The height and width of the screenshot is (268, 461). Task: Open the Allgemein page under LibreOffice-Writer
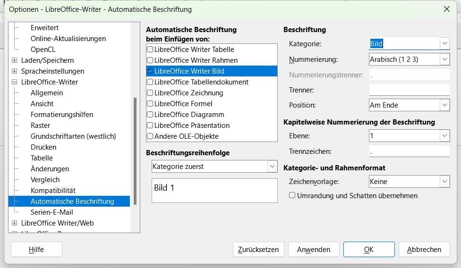(x=47, y=93)
